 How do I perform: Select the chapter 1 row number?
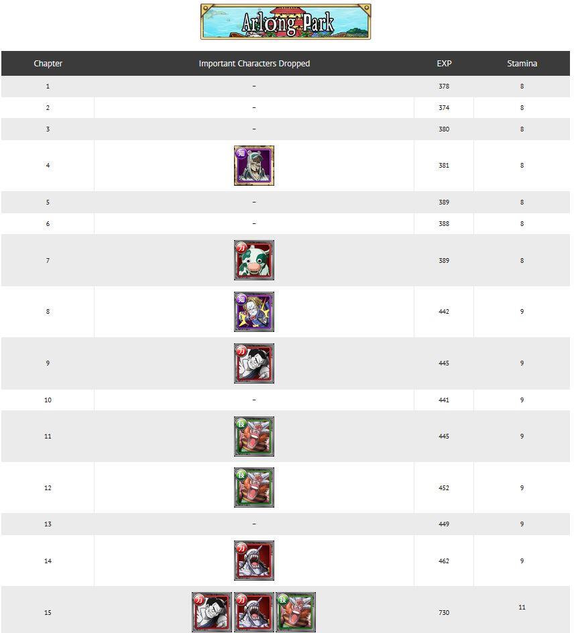point(48,87)
